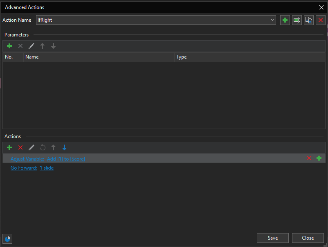
Task: Delete the IfRight action using the top red X
Action: [321, 20]
